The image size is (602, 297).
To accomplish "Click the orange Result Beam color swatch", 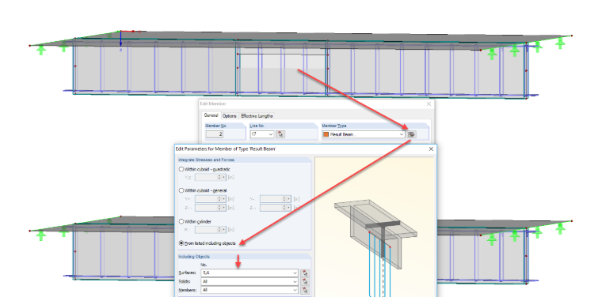I will tap(326, 134).
